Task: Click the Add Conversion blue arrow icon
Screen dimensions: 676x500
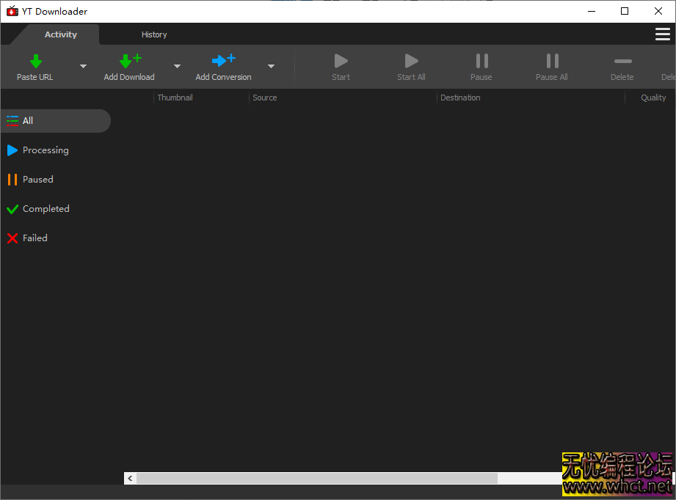Action: point(223,61)
